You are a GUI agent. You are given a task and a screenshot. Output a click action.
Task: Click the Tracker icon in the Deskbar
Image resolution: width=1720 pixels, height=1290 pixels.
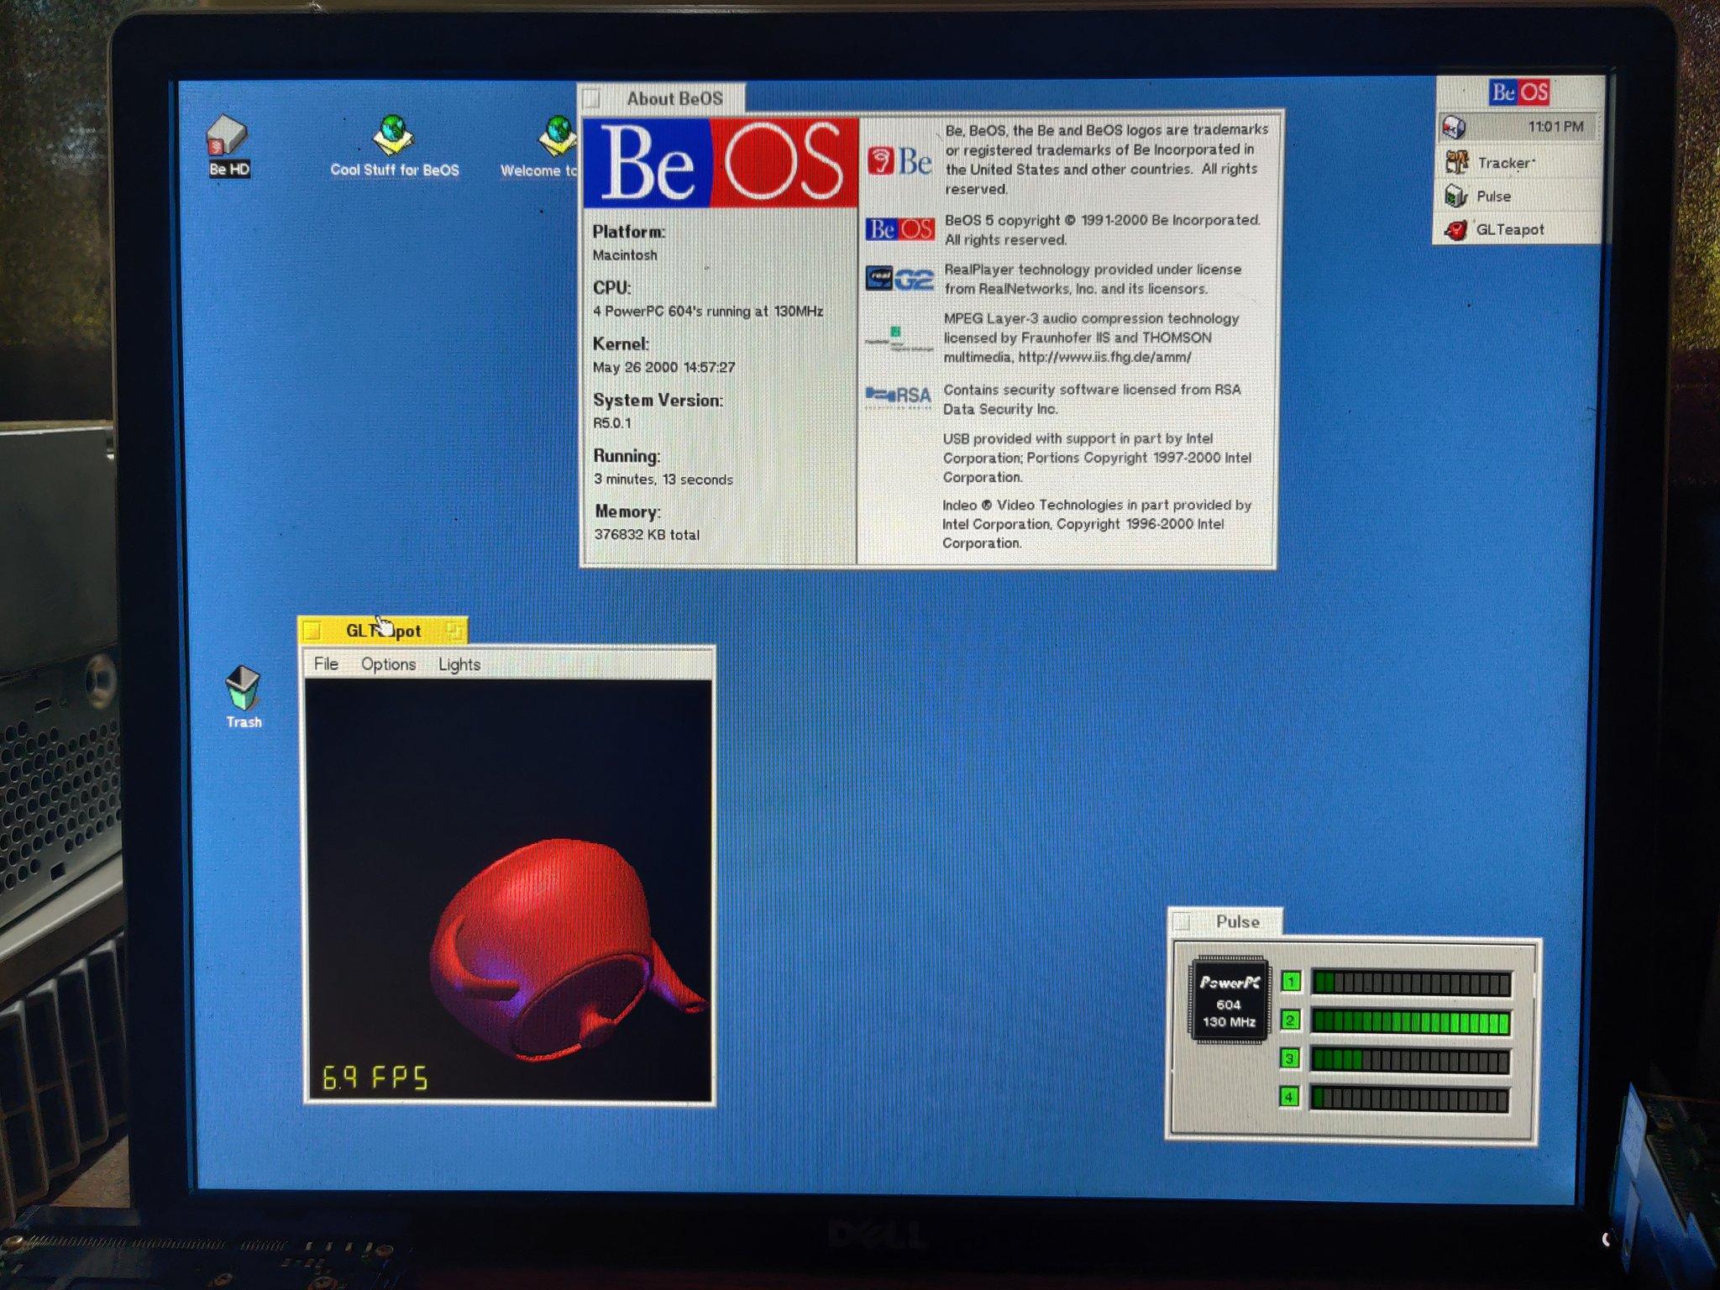tap(1456, 162)
